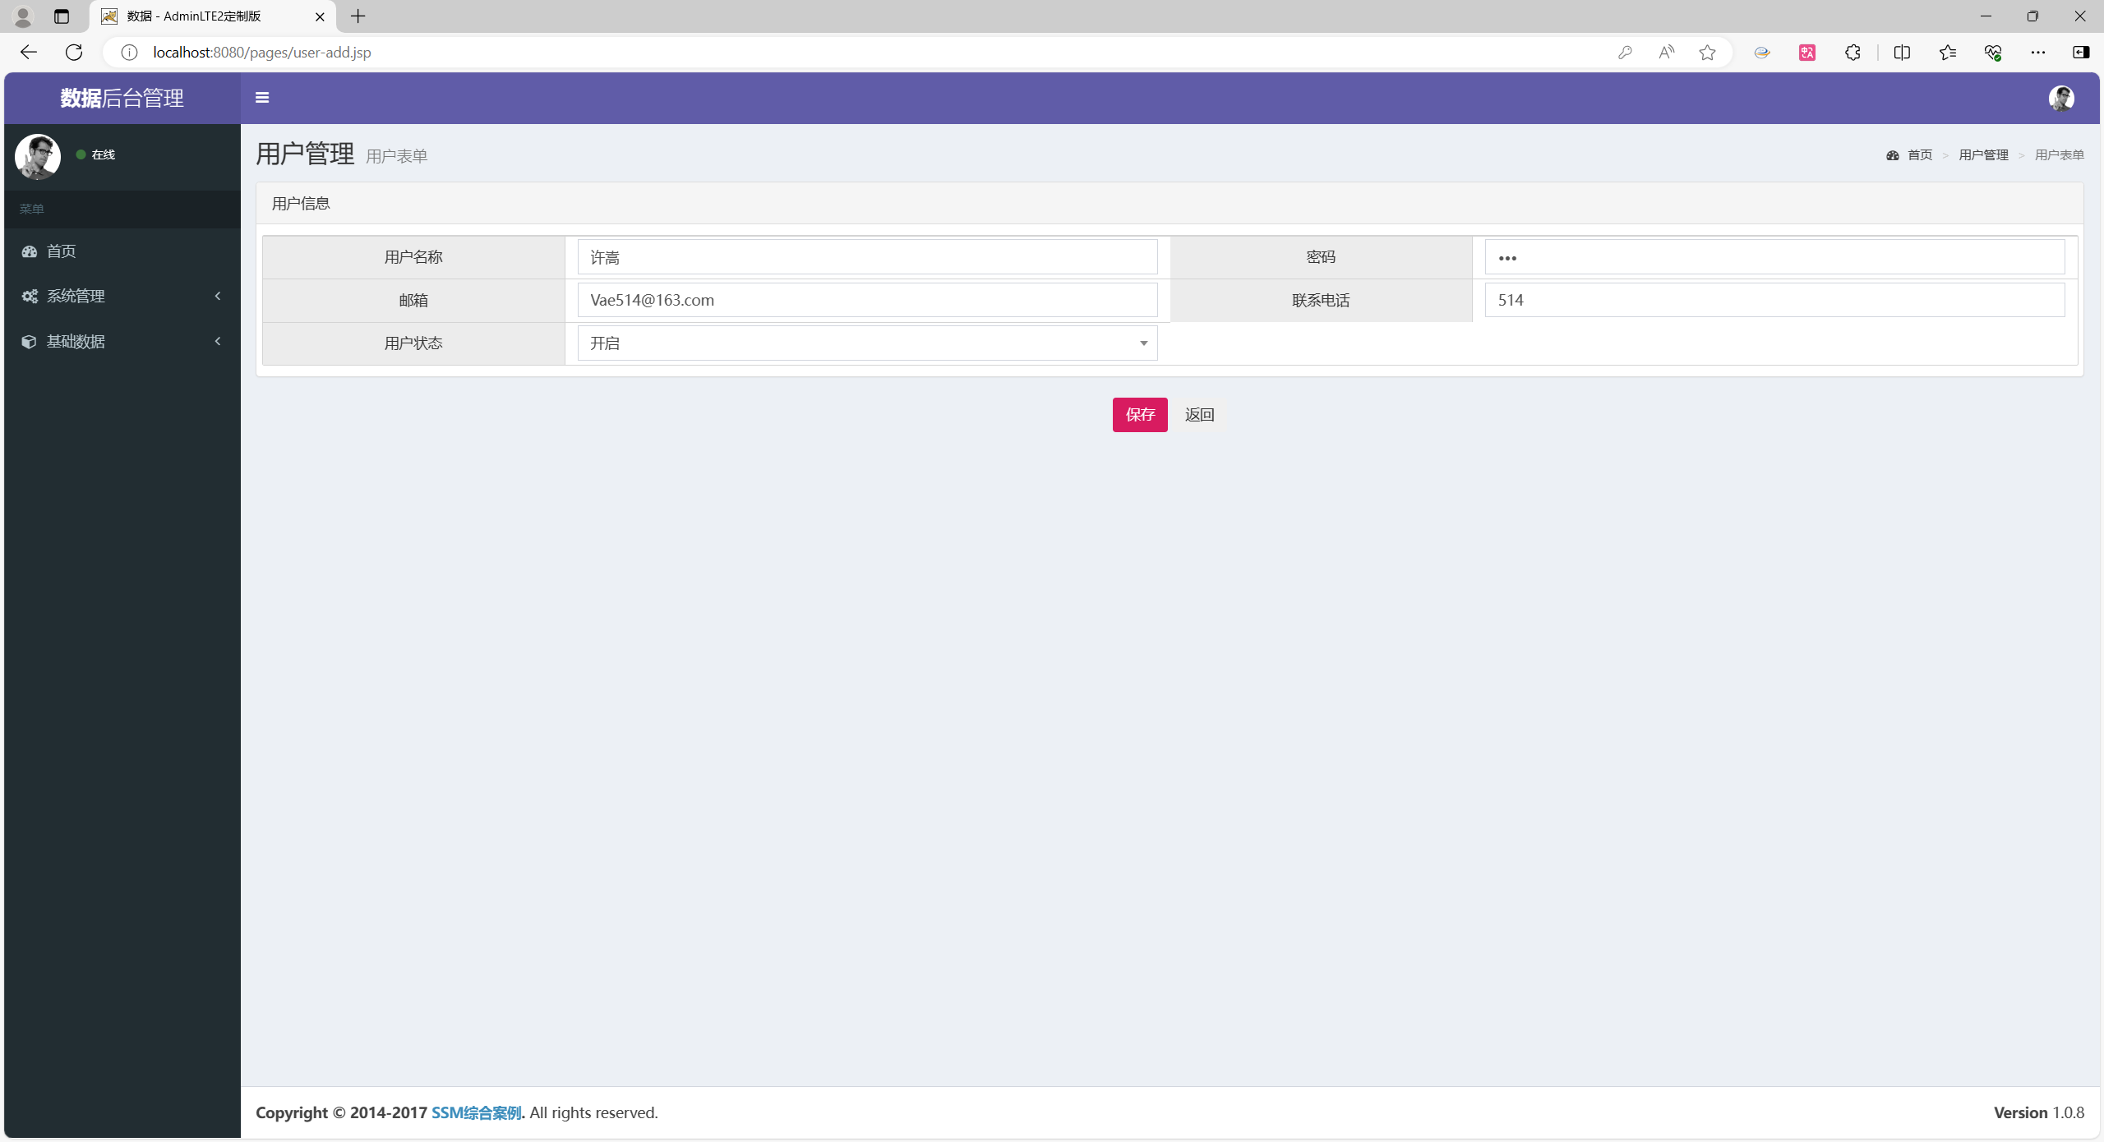Toggle the browser sidebar icon
Screen dimensions: 2104x1142
coord(2081,53)
